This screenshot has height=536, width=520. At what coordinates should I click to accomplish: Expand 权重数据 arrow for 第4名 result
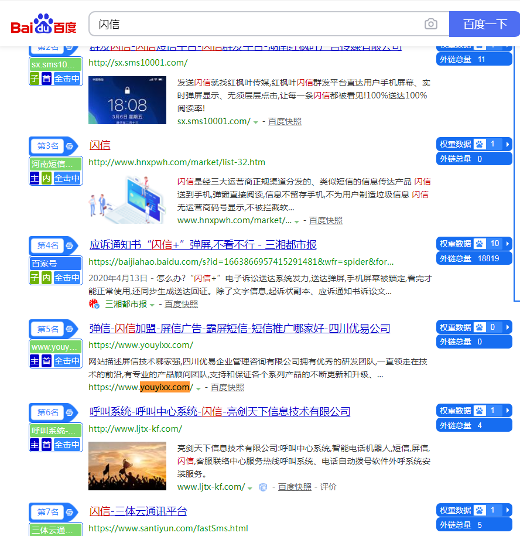(x=508, y=244)
